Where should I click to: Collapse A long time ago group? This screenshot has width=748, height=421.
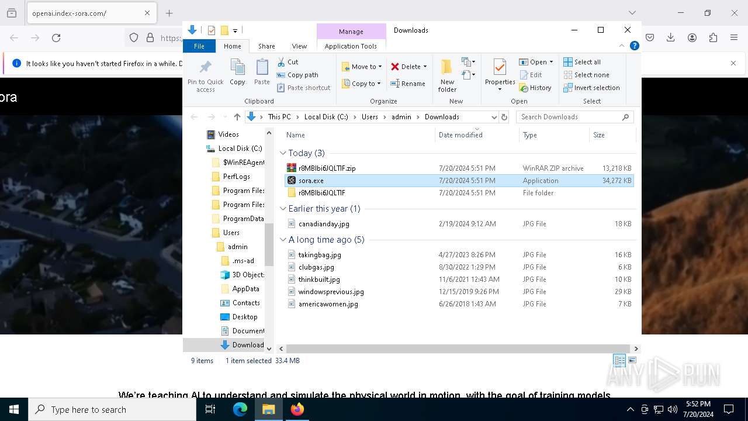(x=283, y=240)
